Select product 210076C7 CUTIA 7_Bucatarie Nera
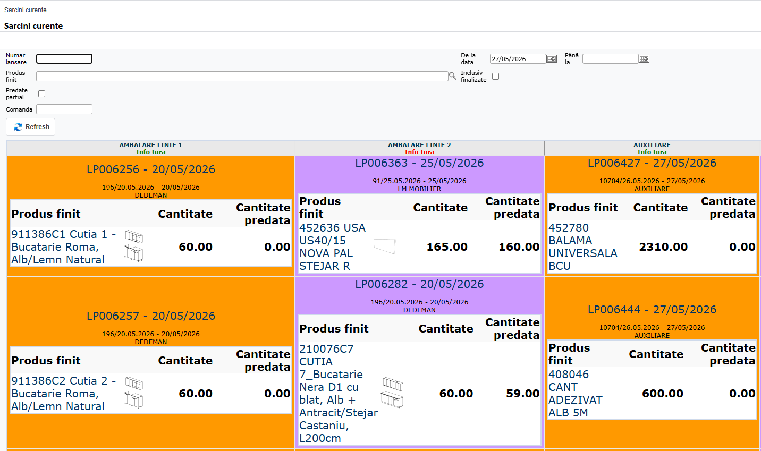Screen dimensions: 761x451 [339, 394]
